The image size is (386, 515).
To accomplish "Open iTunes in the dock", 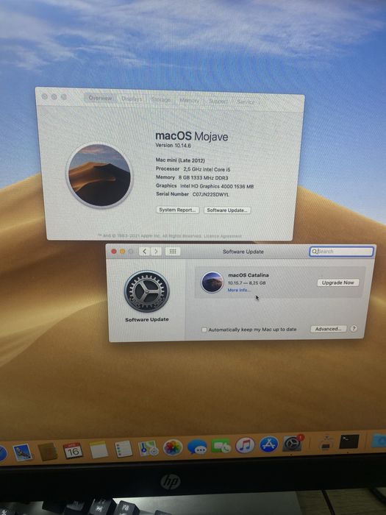I will 245,445.
